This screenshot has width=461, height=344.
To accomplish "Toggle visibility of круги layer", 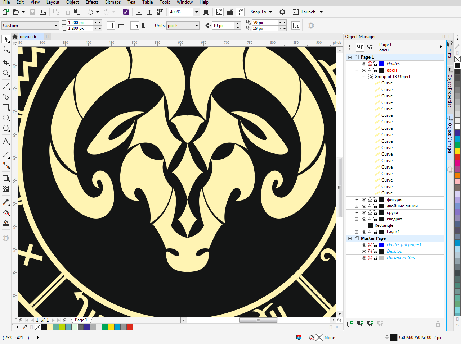I will (x=364, y=213).
